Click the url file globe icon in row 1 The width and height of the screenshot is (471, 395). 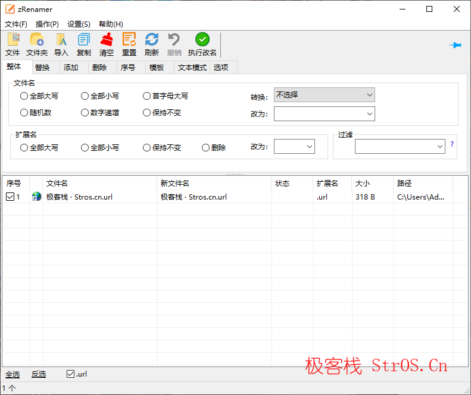(36, 197)
